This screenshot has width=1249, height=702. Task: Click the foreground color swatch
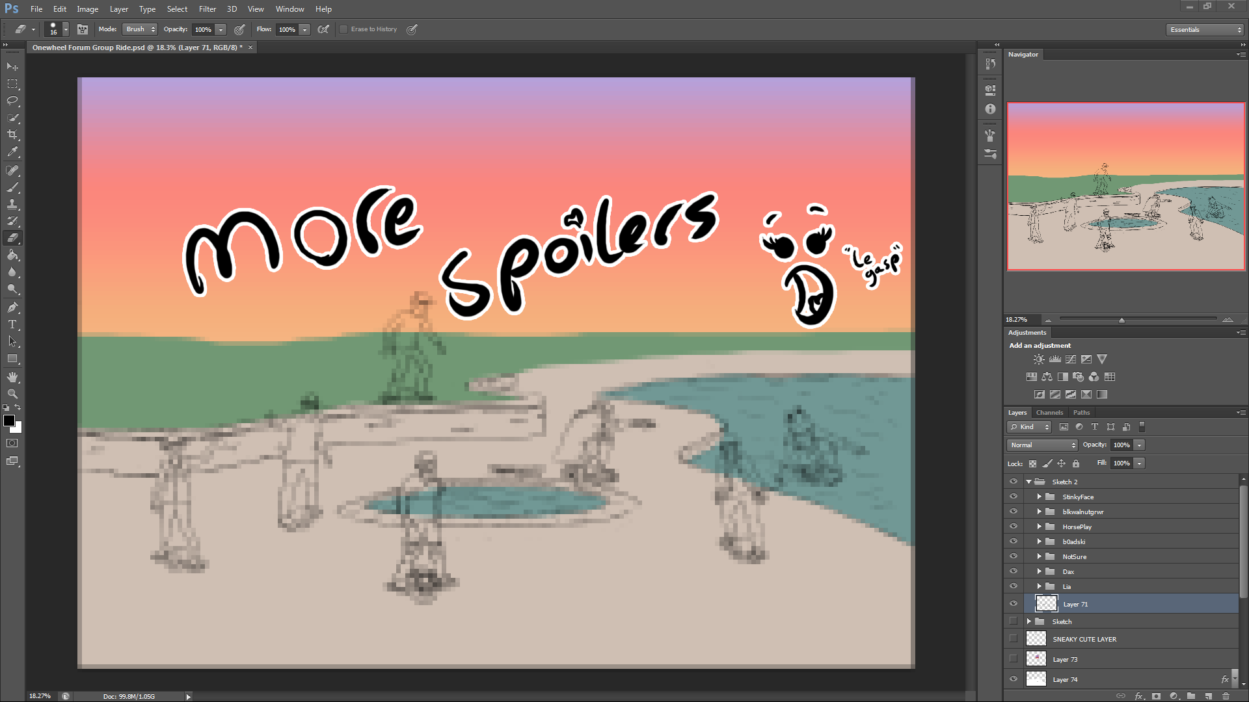9,421
